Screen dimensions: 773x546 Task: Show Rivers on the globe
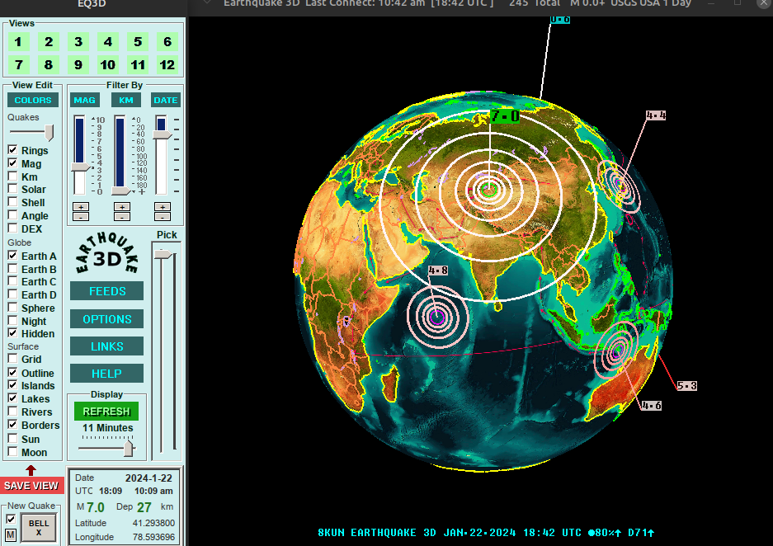point(13,412)
